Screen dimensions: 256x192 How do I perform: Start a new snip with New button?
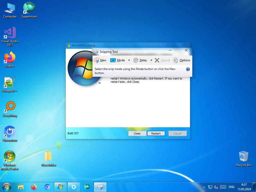(x=100, y=60)
